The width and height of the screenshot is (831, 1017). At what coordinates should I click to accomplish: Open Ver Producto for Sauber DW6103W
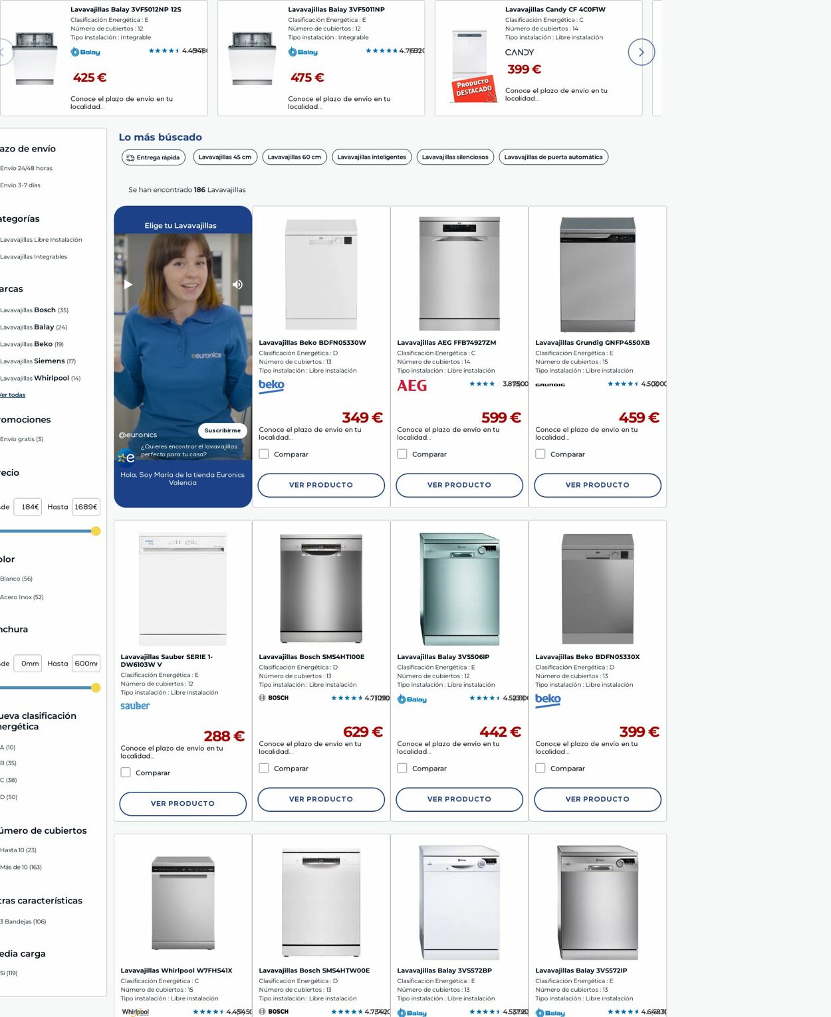pyautogui.click(x=183, y=804)
